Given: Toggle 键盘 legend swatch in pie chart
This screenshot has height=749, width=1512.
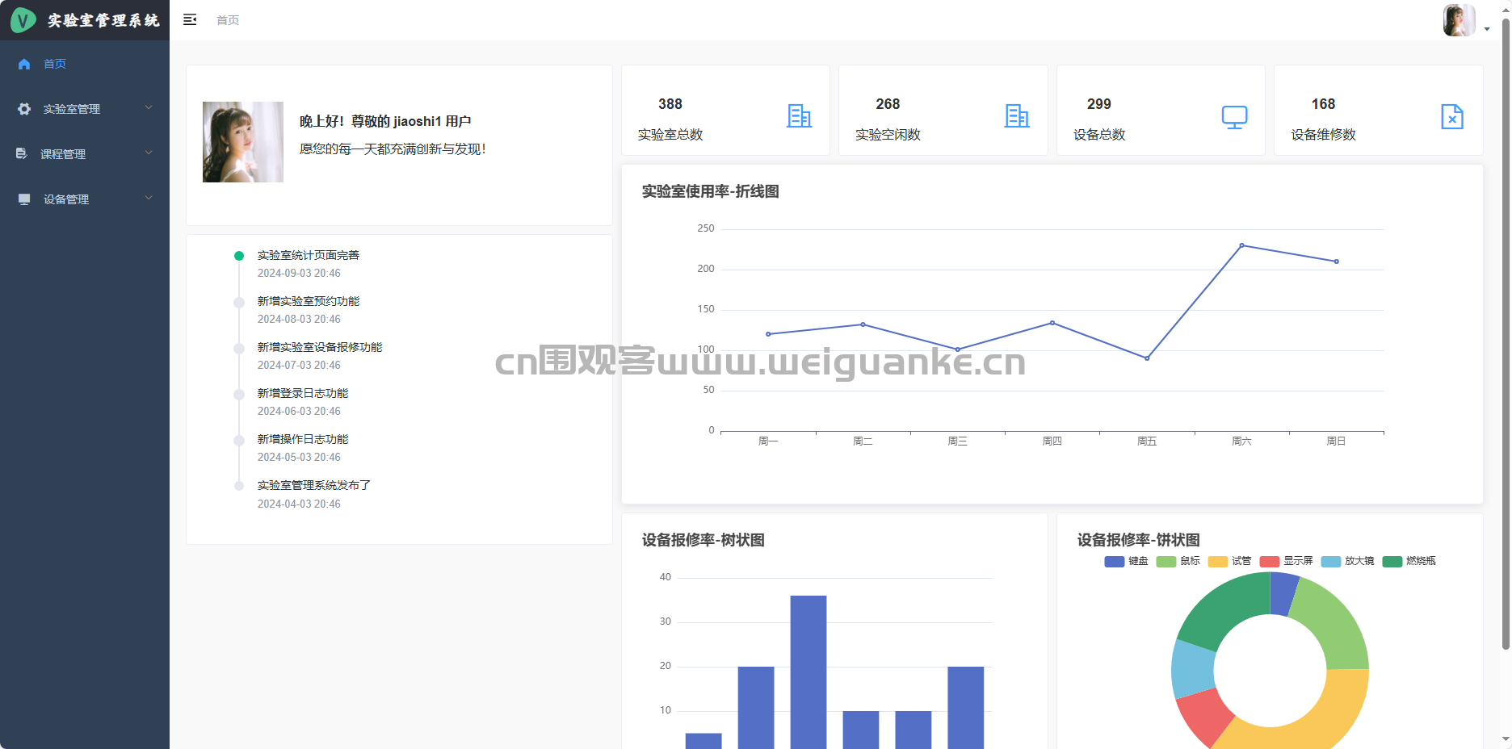Looking at the screenshot, I should [1115, 561].
